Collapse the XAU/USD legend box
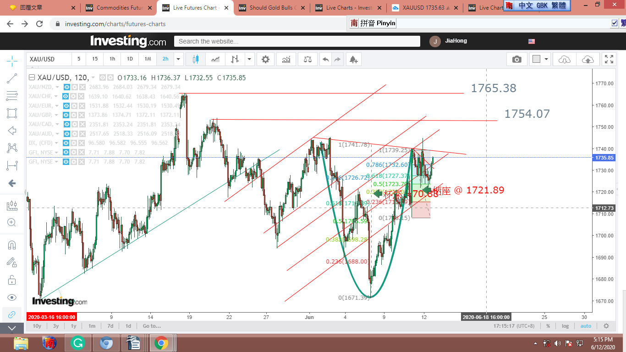 [x=32, y=77]
